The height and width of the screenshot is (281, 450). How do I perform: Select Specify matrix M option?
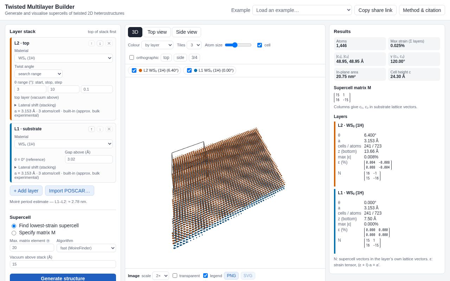[14, 233]
